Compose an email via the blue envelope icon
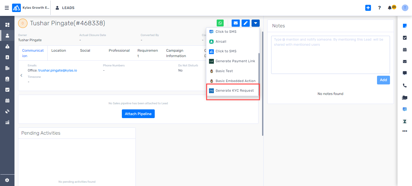This screenshot has width=412, height=186. click(x=236, y=23)
